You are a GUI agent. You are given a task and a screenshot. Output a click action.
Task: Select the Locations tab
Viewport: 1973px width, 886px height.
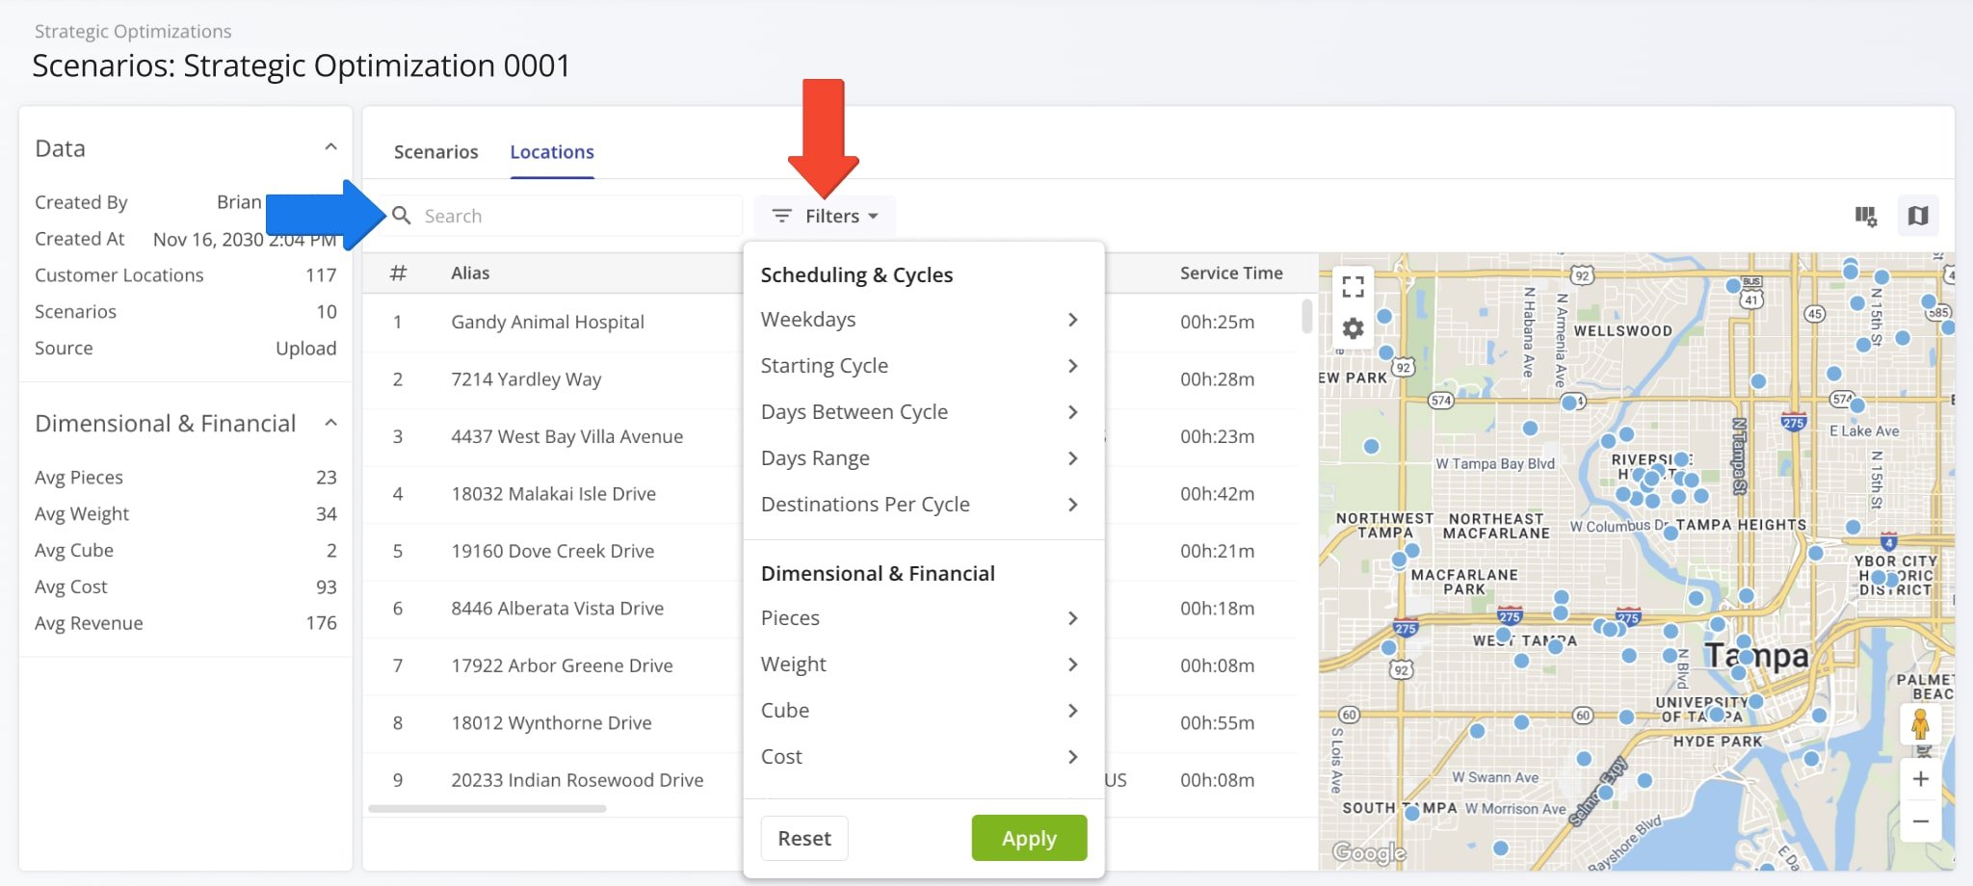[x=551, y=151]
